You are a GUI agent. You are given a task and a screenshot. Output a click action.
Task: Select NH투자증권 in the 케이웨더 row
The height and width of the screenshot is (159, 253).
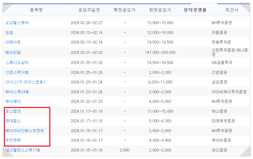[222, 101]
